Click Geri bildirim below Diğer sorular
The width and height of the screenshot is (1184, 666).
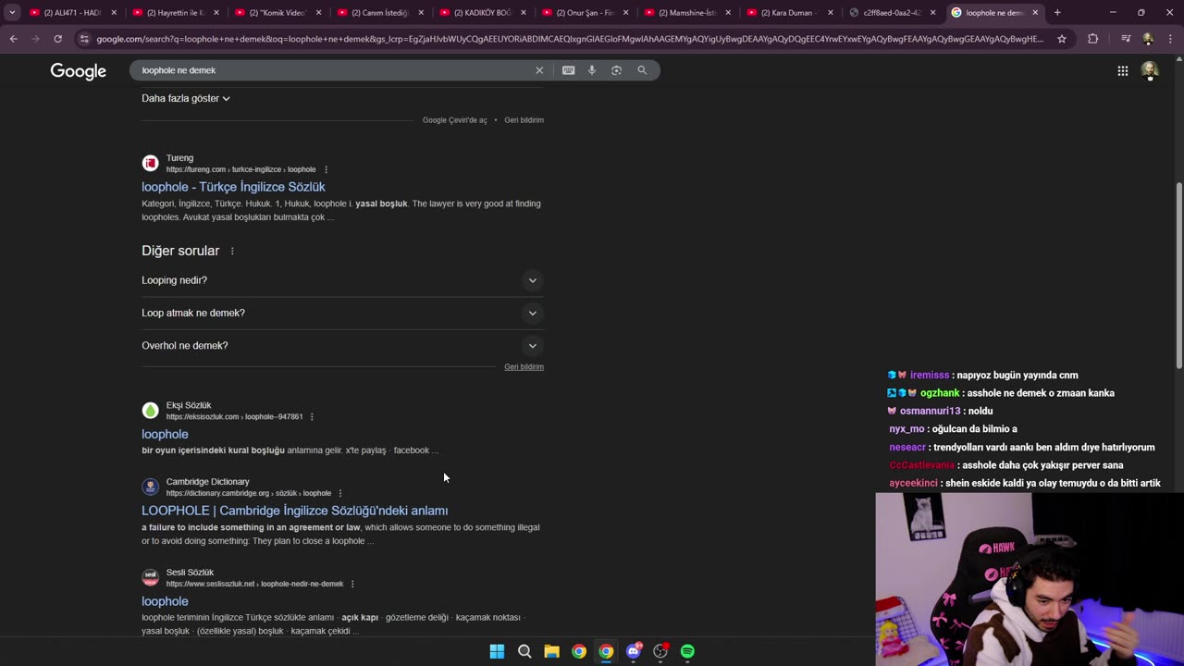[524, 367]
